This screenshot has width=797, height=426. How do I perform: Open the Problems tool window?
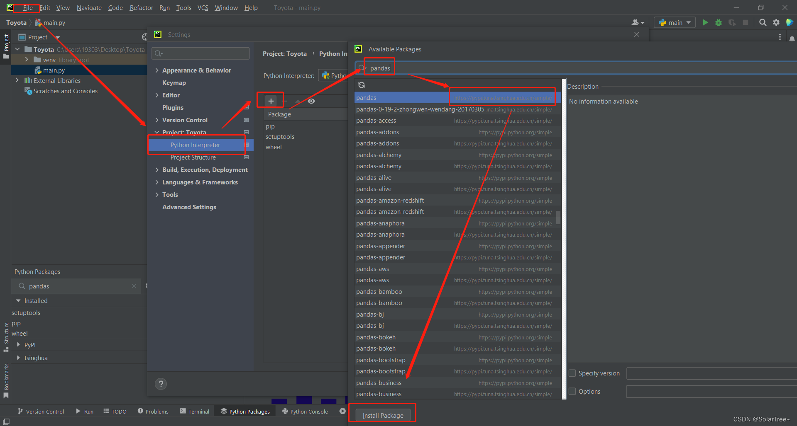point(153,411)
